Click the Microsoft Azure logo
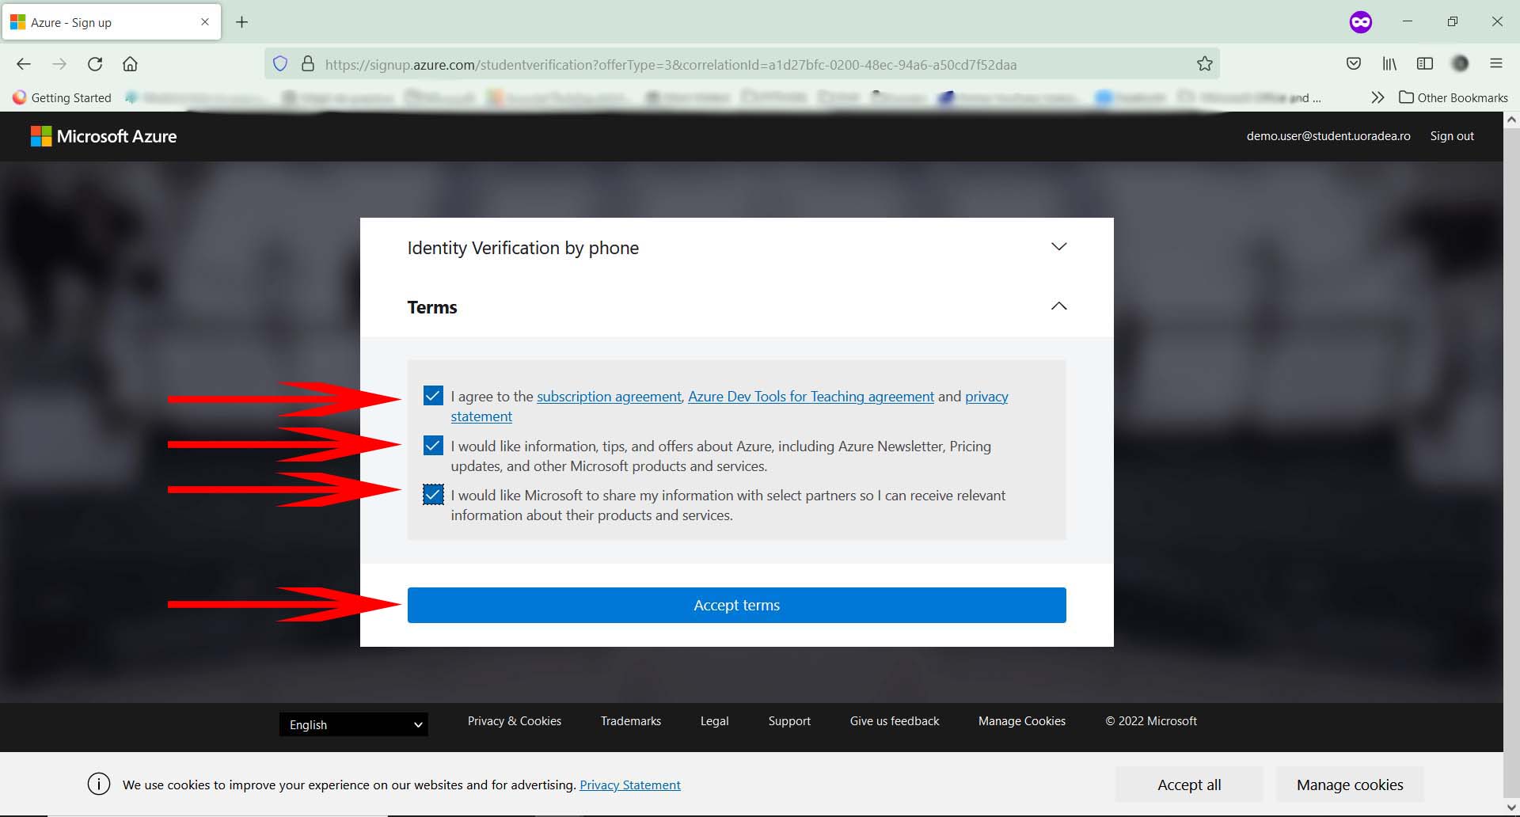 104,136
